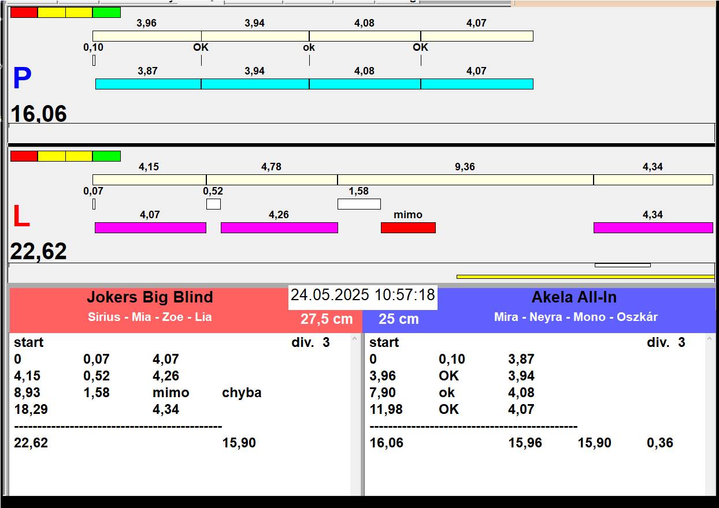Click the date and time stamp

362,296
